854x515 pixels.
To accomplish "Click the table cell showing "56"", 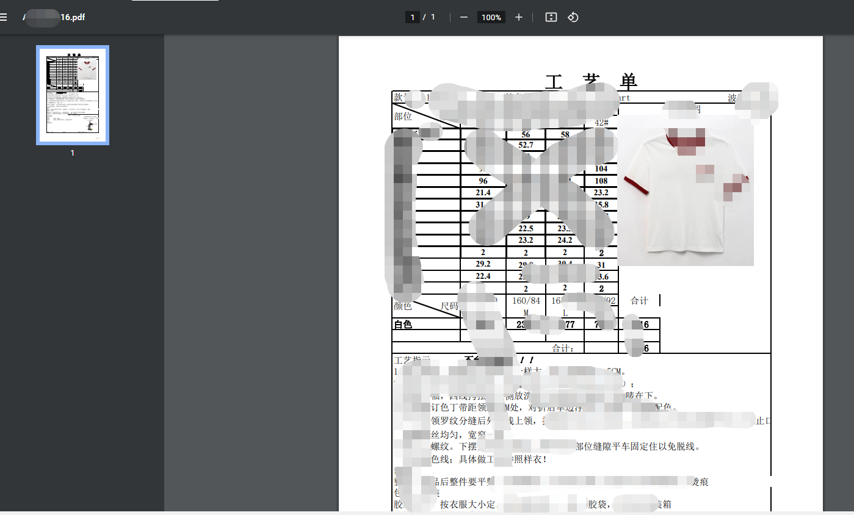I will pyautogui.click(x=526, y=134).
